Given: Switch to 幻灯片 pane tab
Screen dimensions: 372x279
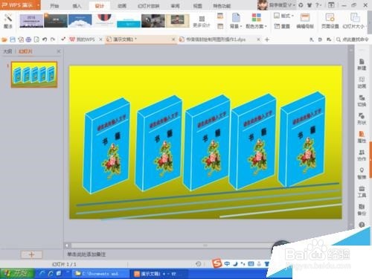Looking at the screenshot, I should (x=25, y=51).
